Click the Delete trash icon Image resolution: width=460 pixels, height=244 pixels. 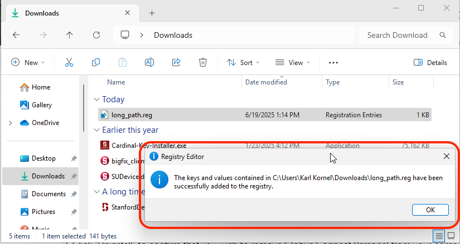point(204,63)
